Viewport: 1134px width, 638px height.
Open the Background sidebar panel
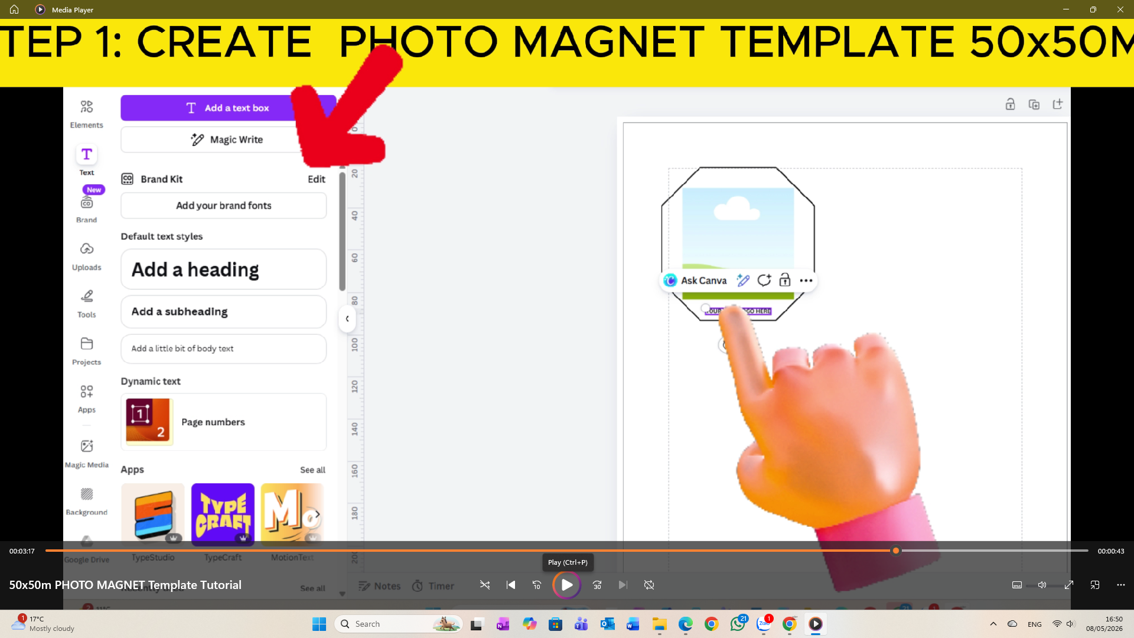[86, 501]
